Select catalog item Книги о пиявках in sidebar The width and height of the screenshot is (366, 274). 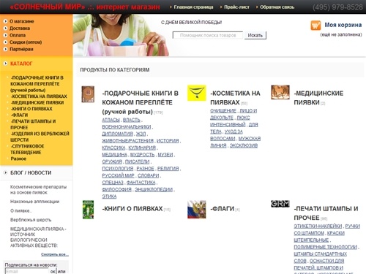click(31, 109)
